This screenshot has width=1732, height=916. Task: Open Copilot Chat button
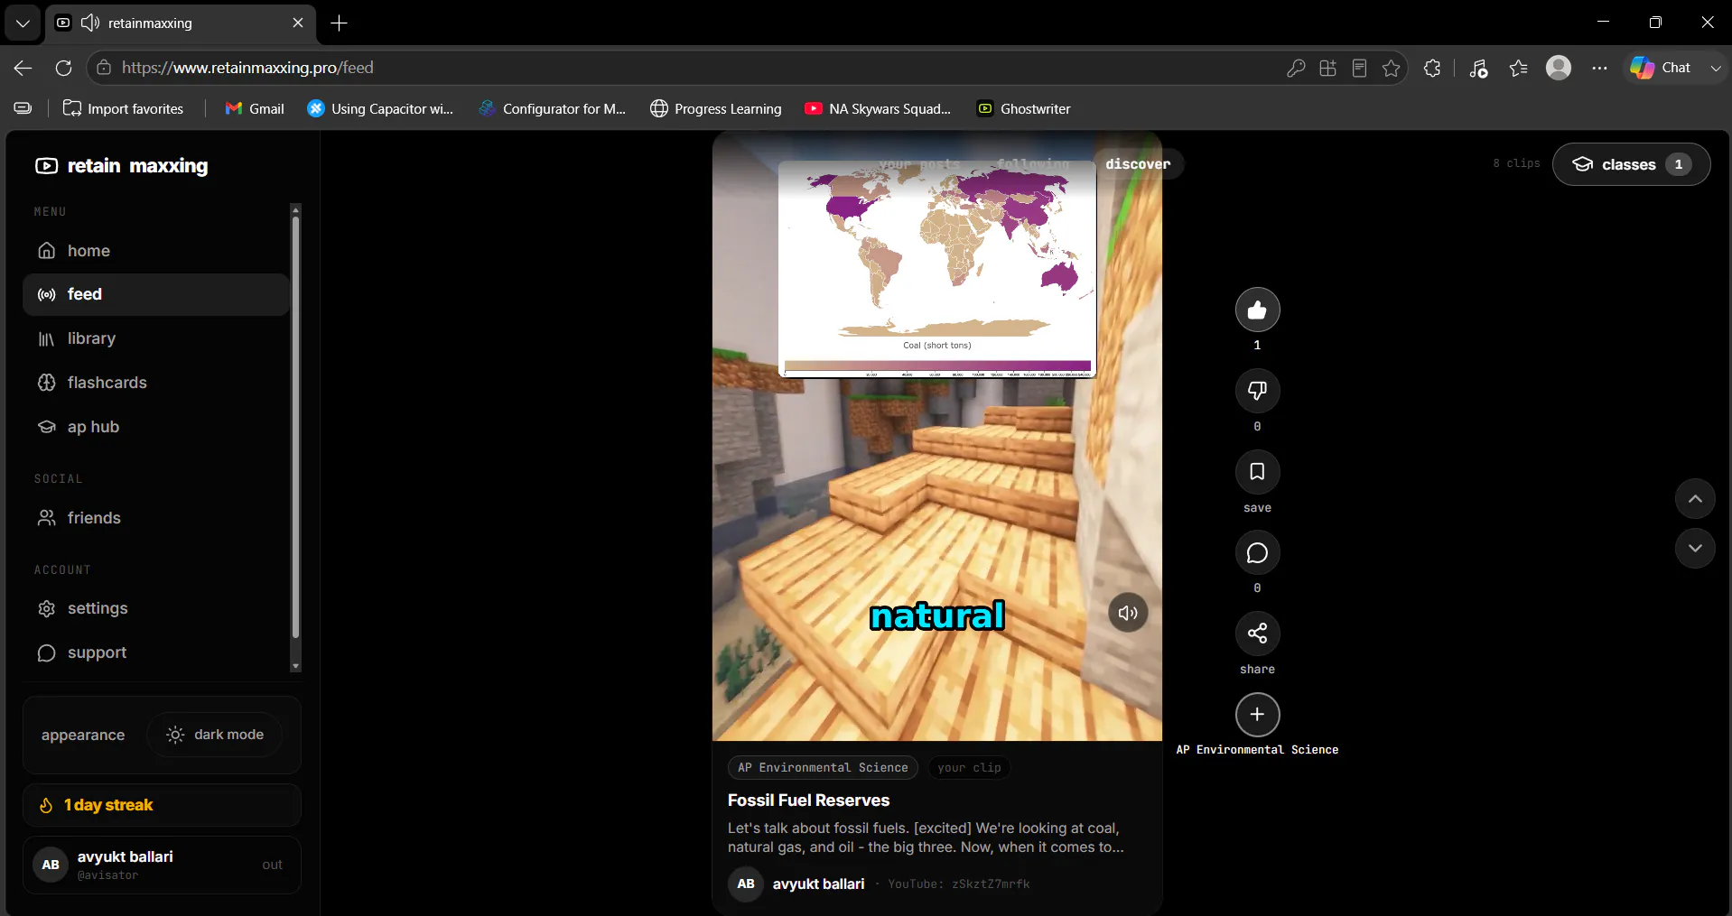click(x=1661, y=68)
